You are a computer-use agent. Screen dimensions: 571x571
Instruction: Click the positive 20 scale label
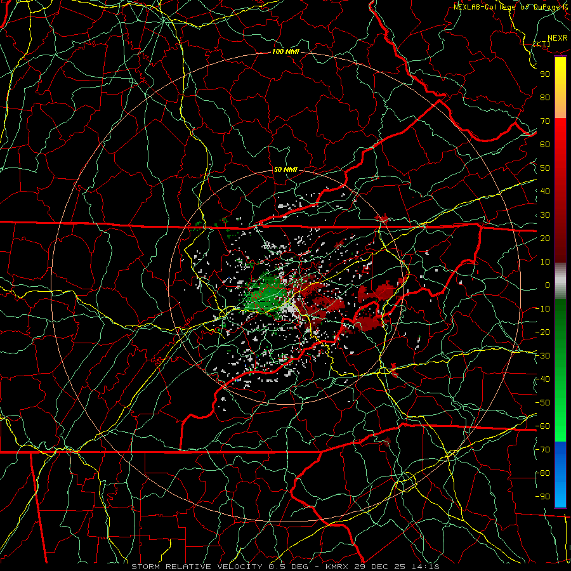[545, 238]
